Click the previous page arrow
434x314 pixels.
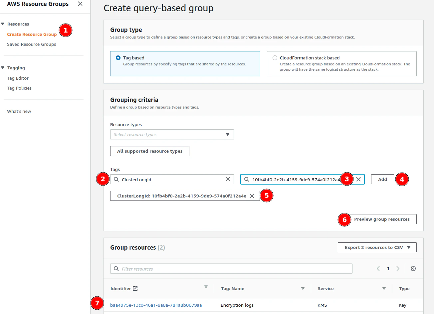pos(378,269)
